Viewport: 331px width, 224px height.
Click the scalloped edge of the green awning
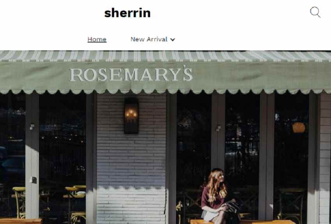(x=165, y=91)
